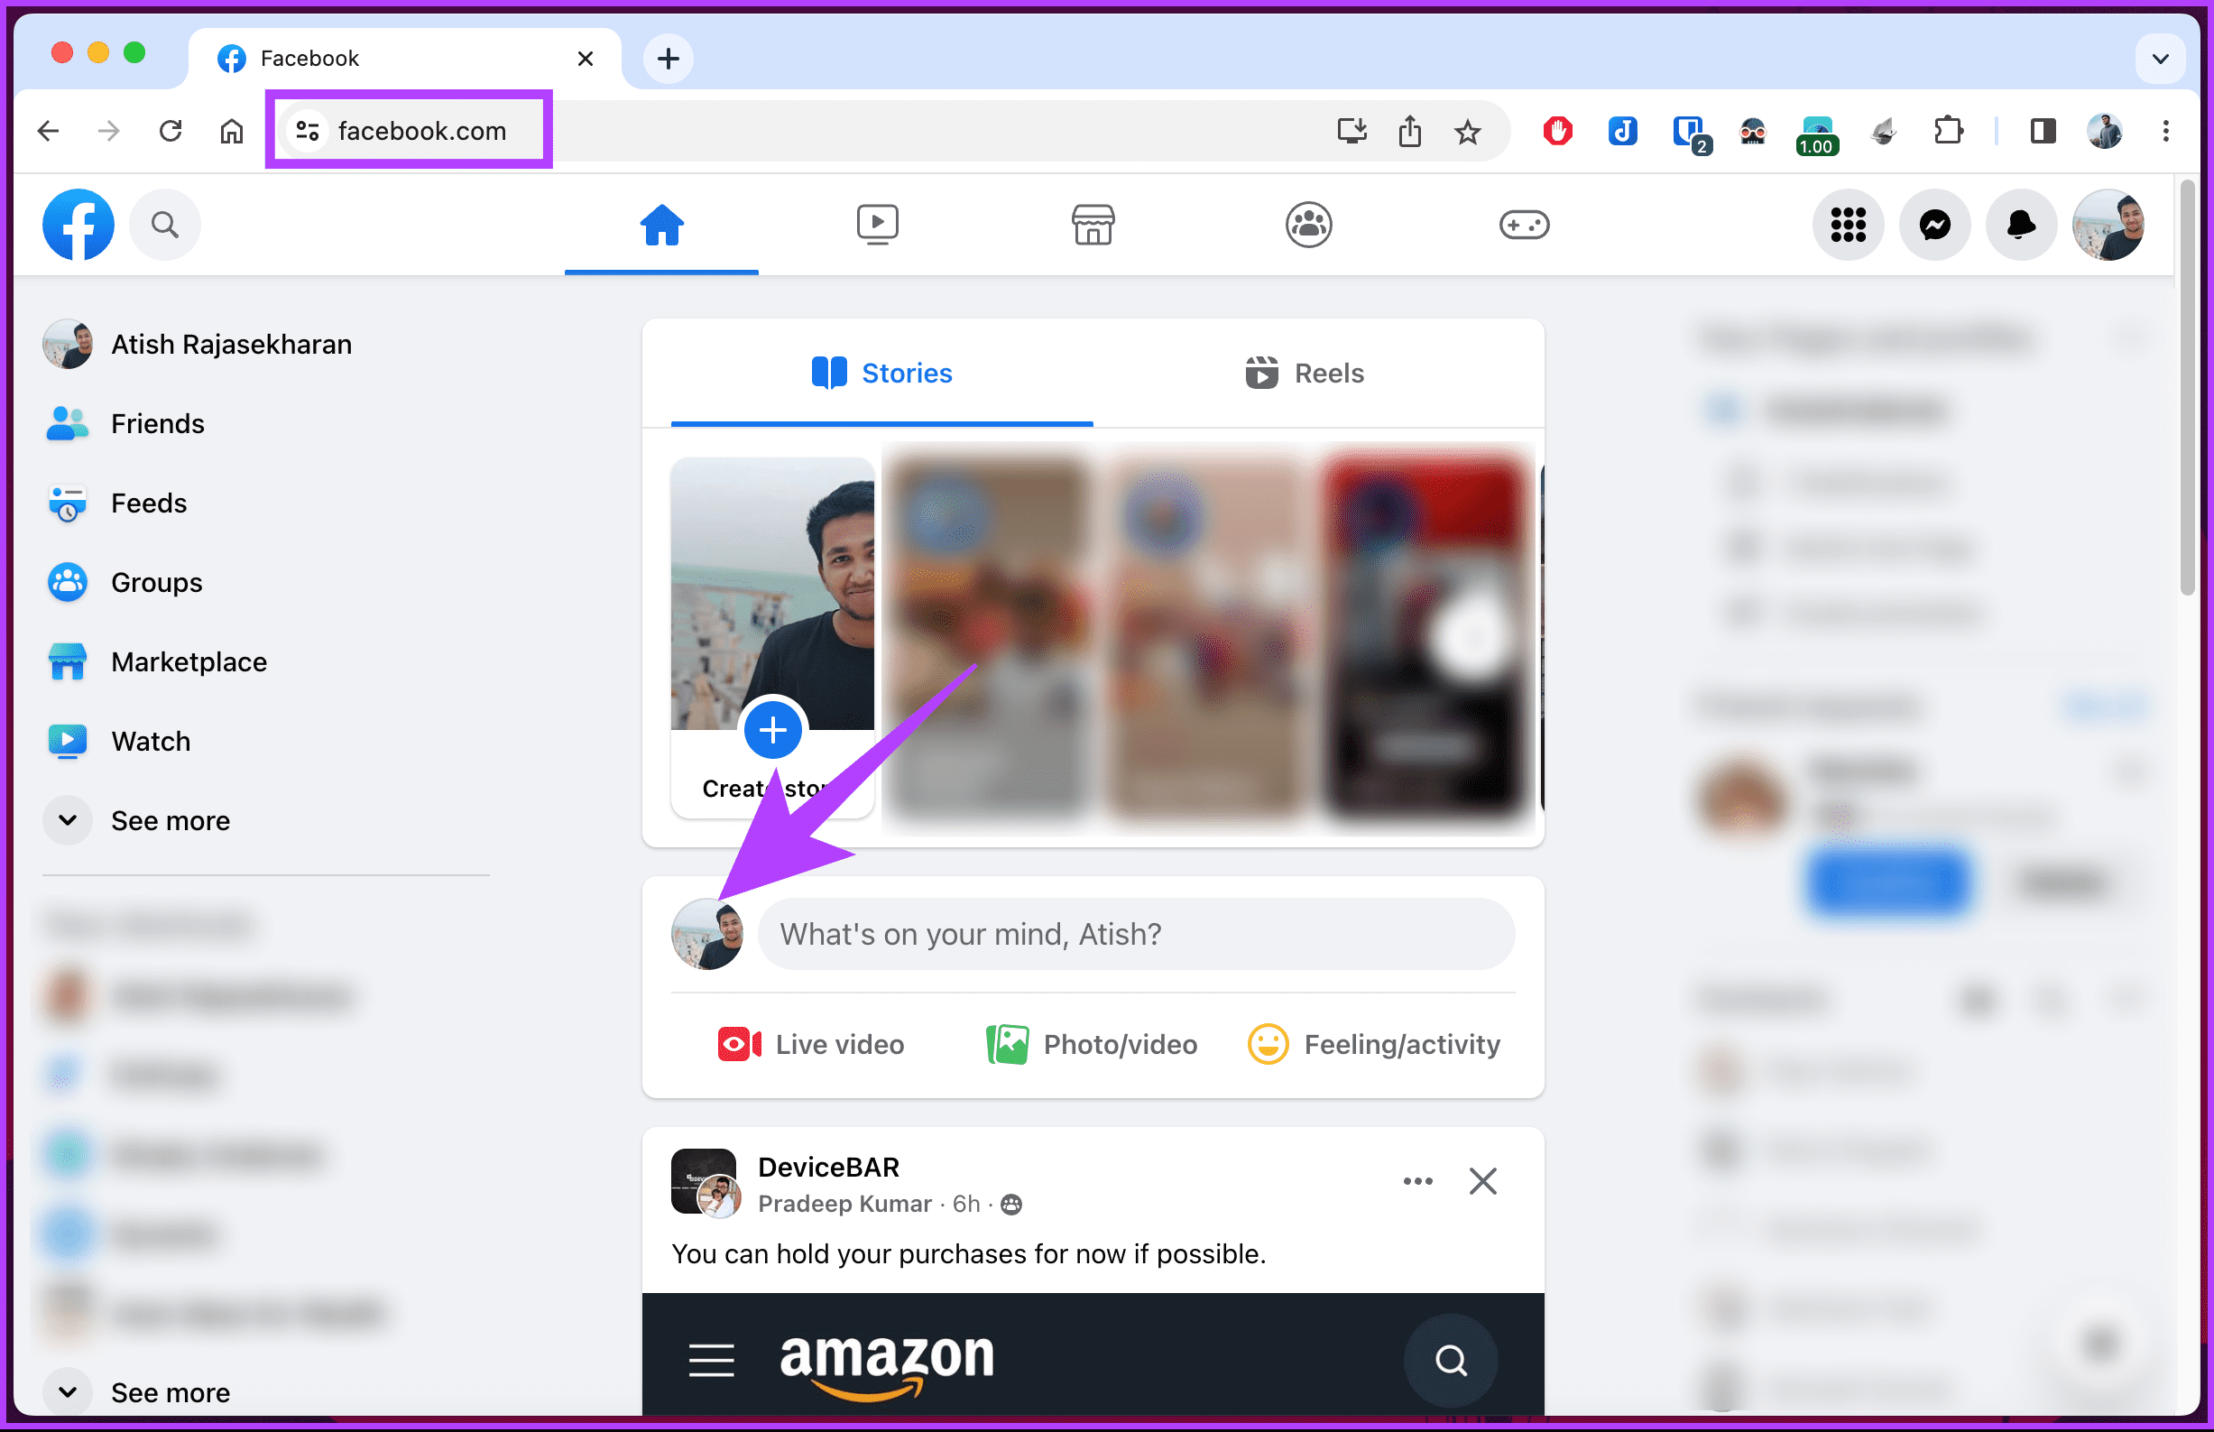The image size is (2214, 1432).
Task: Click the install app icon in address bar
Action: click(x=1351, y=131)
